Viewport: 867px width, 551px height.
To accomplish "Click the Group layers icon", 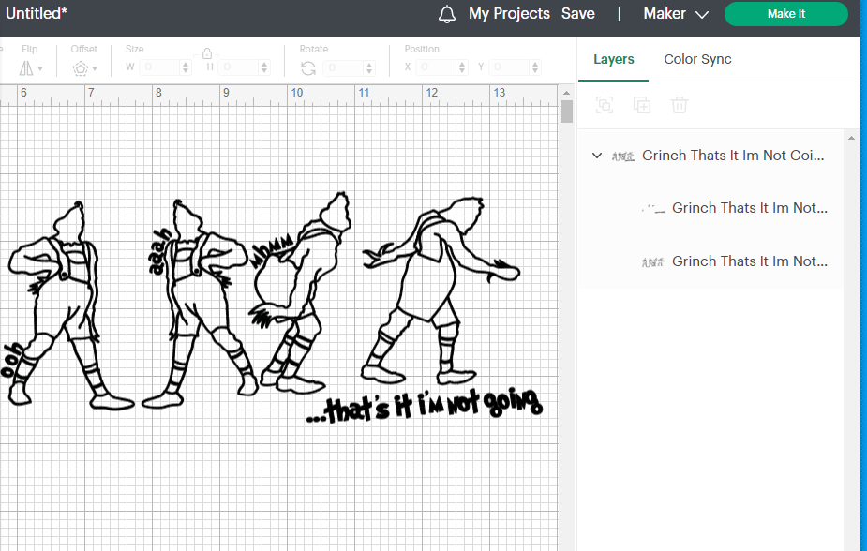I will 605,104.
